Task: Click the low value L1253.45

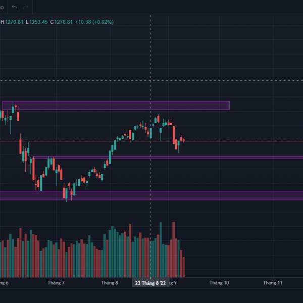Action: 37,22
